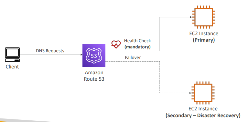Click the "Client" text label
This screenshot has width=248, height=122.
pos(12,67)
